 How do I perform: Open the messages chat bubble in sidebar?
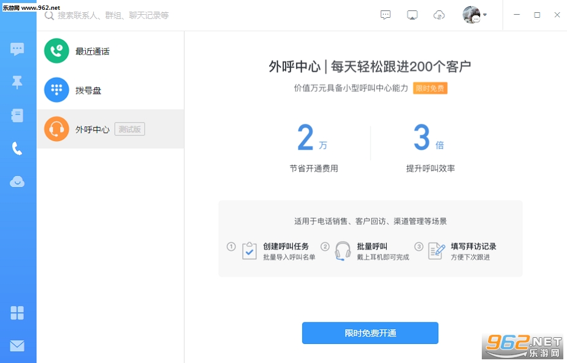coord(17,49)
